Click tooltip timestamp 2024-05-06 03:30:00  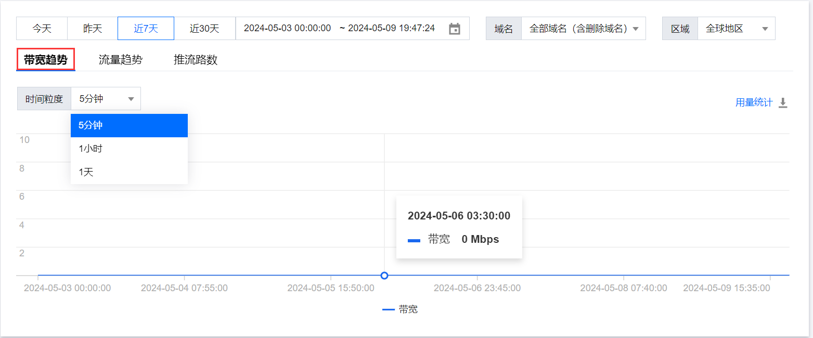tap(459, 216)
